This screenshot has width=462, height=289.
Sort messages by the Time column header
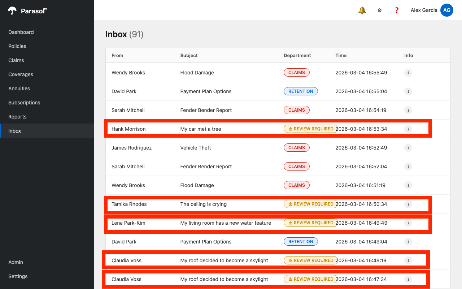click(341, 55)
